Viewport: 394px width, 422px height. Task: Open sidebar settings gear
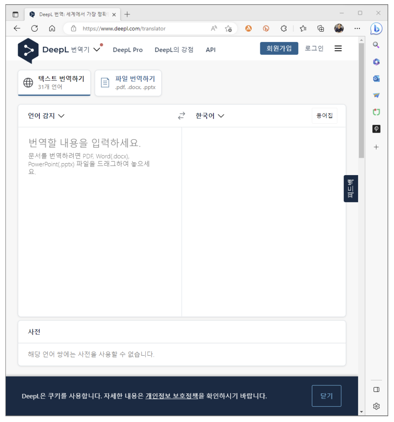[x=376, y=406]
